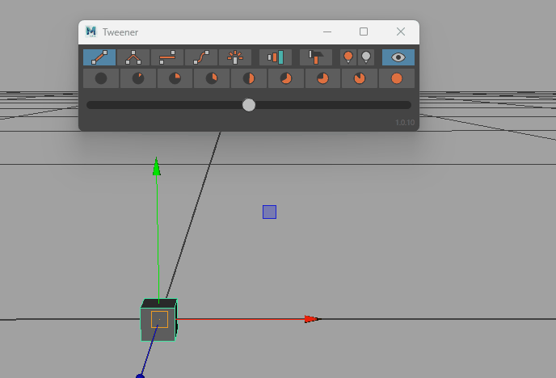Select the S-curve tween mode icon

tap(201, 57)
